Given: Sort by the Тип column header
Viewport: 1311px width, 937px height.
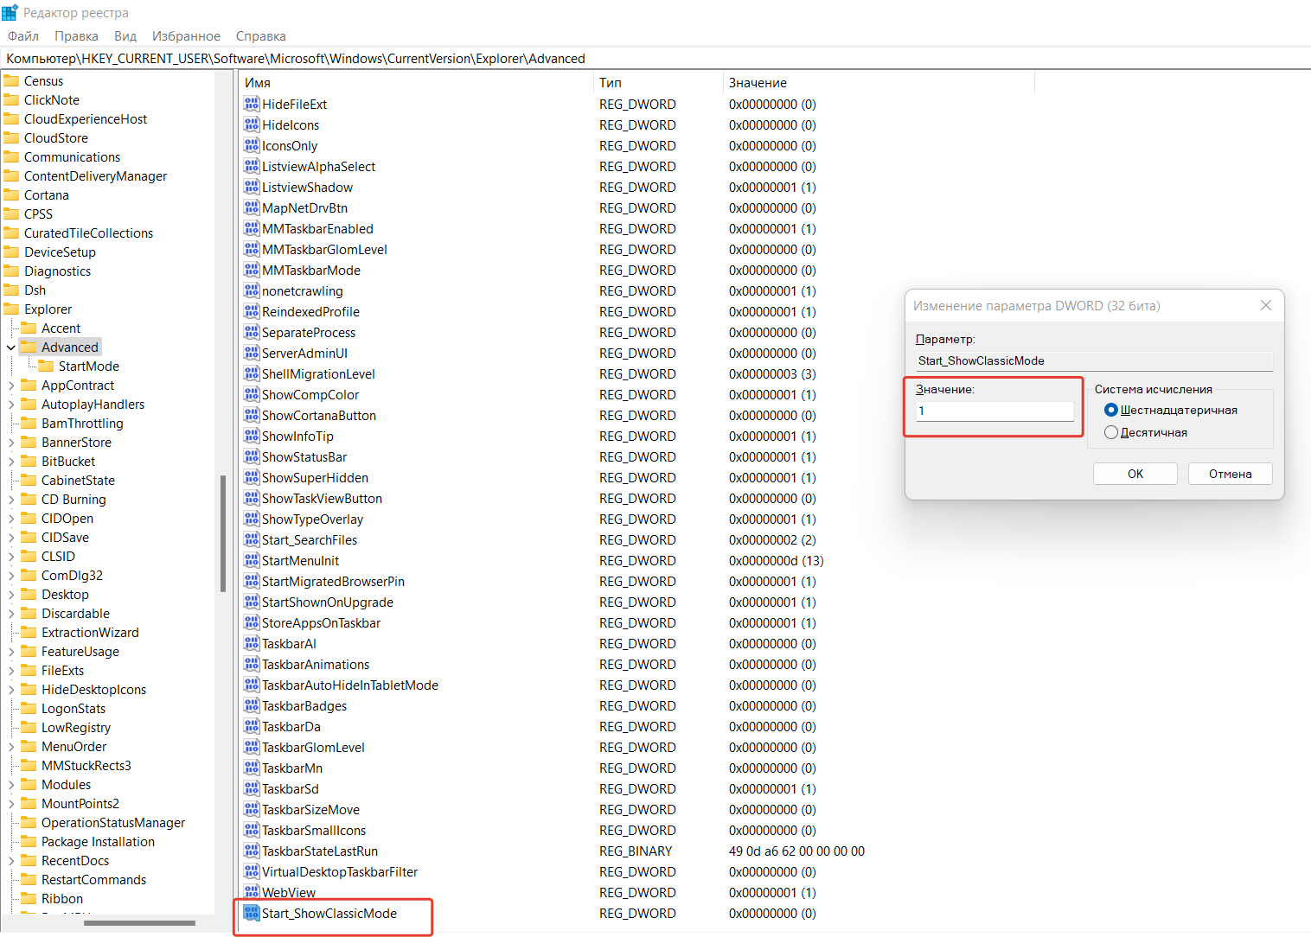Looking at the screenshot, I should click(658, 82).
